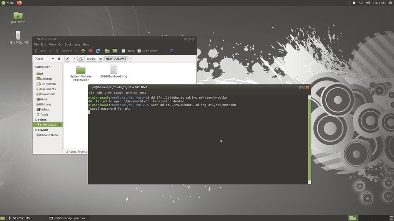The width and height of the screenshot is (394, 221).
Task: Refresh the file manager view
Action: coord(98,51)
